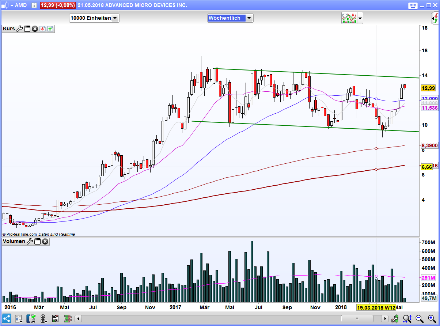This screenshot has height=326, width=440.
Task: Toggle the side panel red-green arrows button
Action: click(435, 18)
